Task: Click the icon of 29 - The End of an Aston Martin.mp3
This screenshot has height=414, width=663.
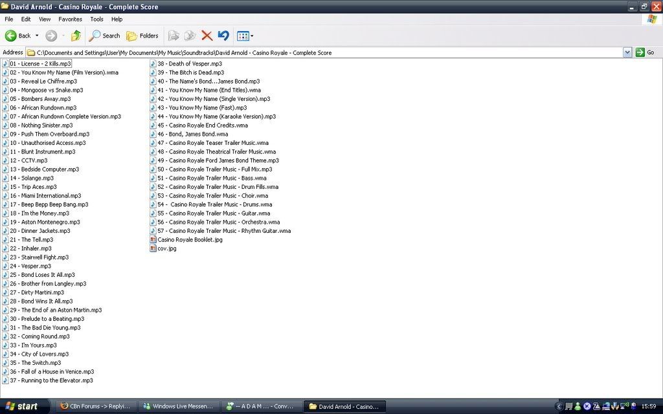Action: [5, 310]
